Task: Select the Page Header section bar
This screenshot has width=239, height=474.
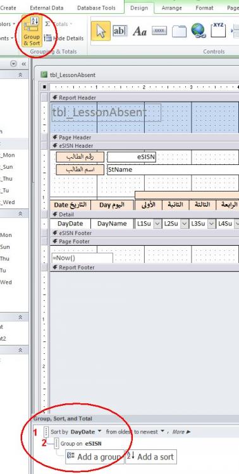Action: click(144, 138)
